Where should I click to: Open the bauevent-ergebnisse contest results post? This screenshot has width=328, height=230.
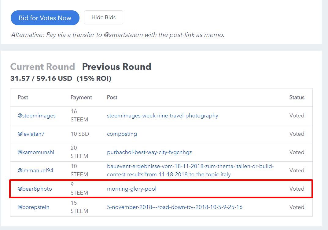190,170
